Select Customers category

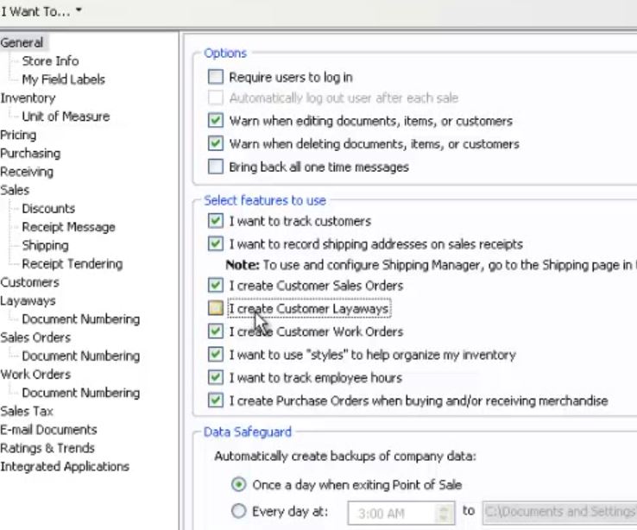pyautogui.click(x=29, y=282)
